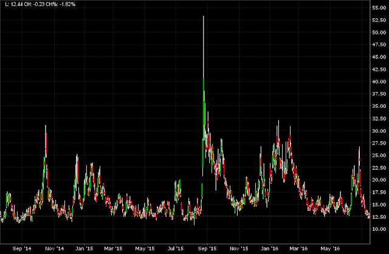389x254 pixels.
Task: Click the Sep '14 date label
Action: [22, 249]
